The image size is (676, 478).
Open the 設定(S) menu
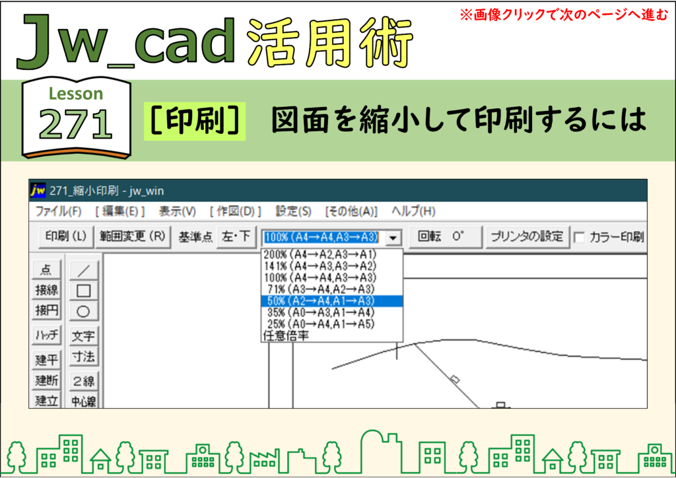click(x=293, y=211)
